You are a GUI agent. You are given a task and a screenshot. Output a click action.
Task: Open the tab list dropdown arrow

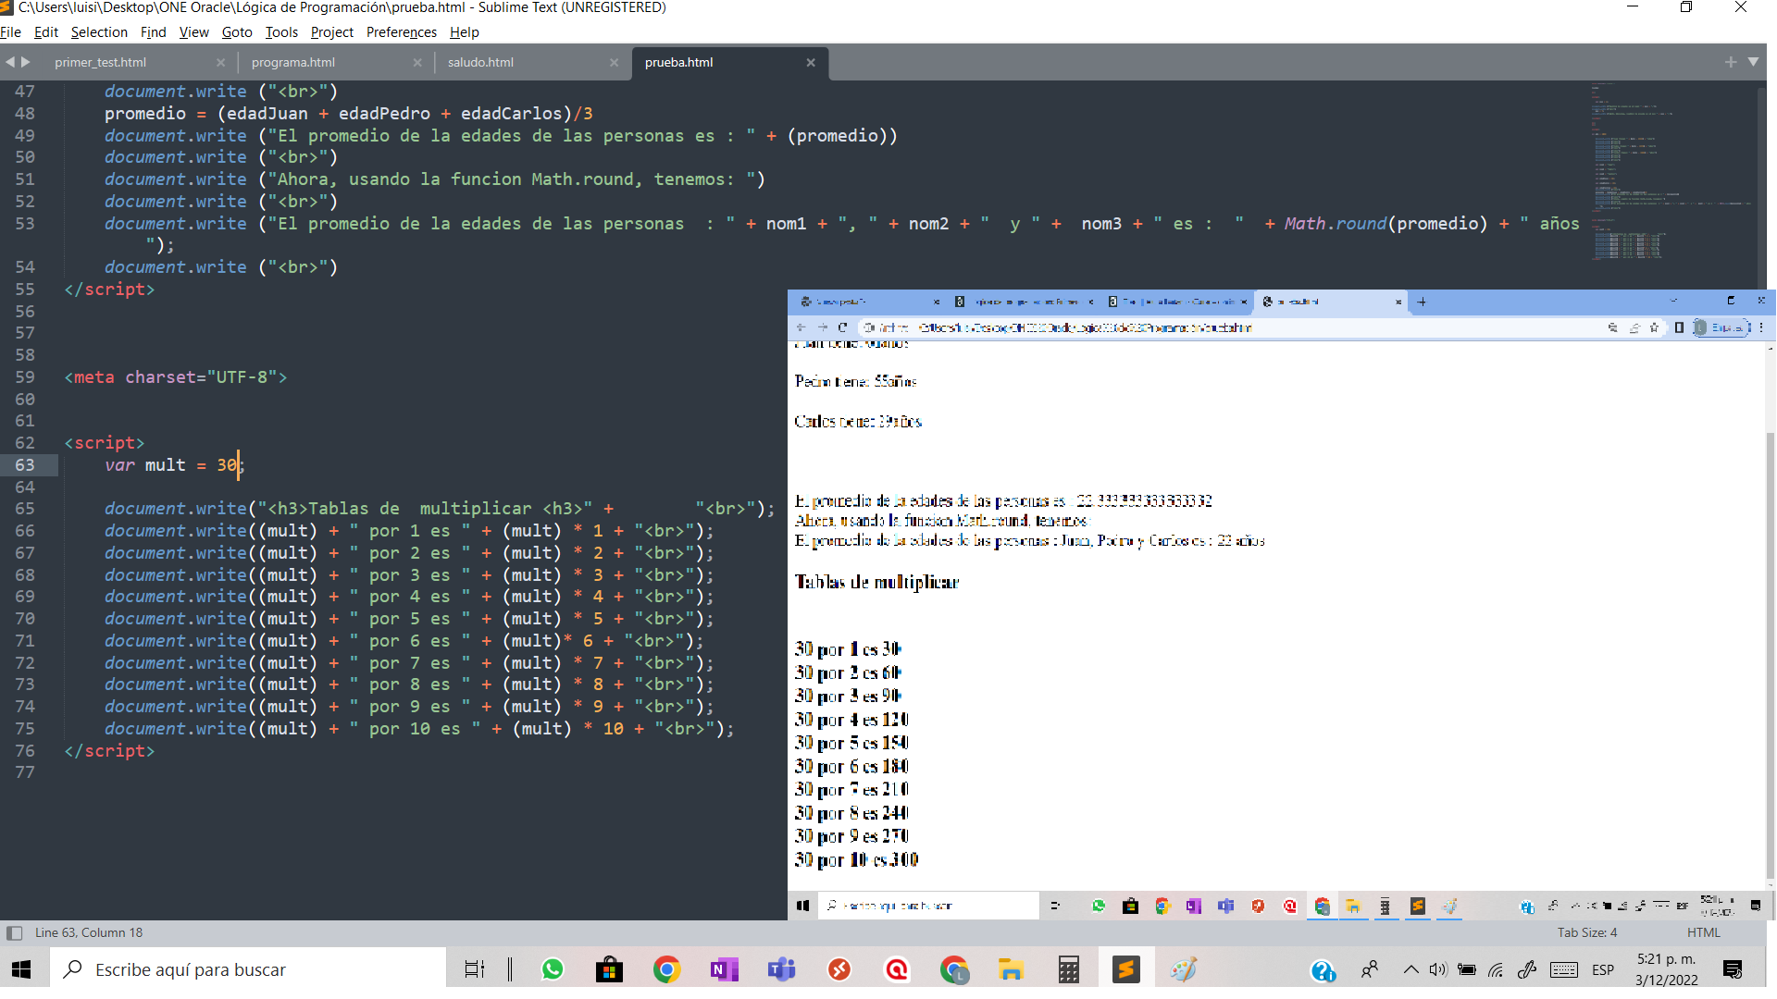1753,62
